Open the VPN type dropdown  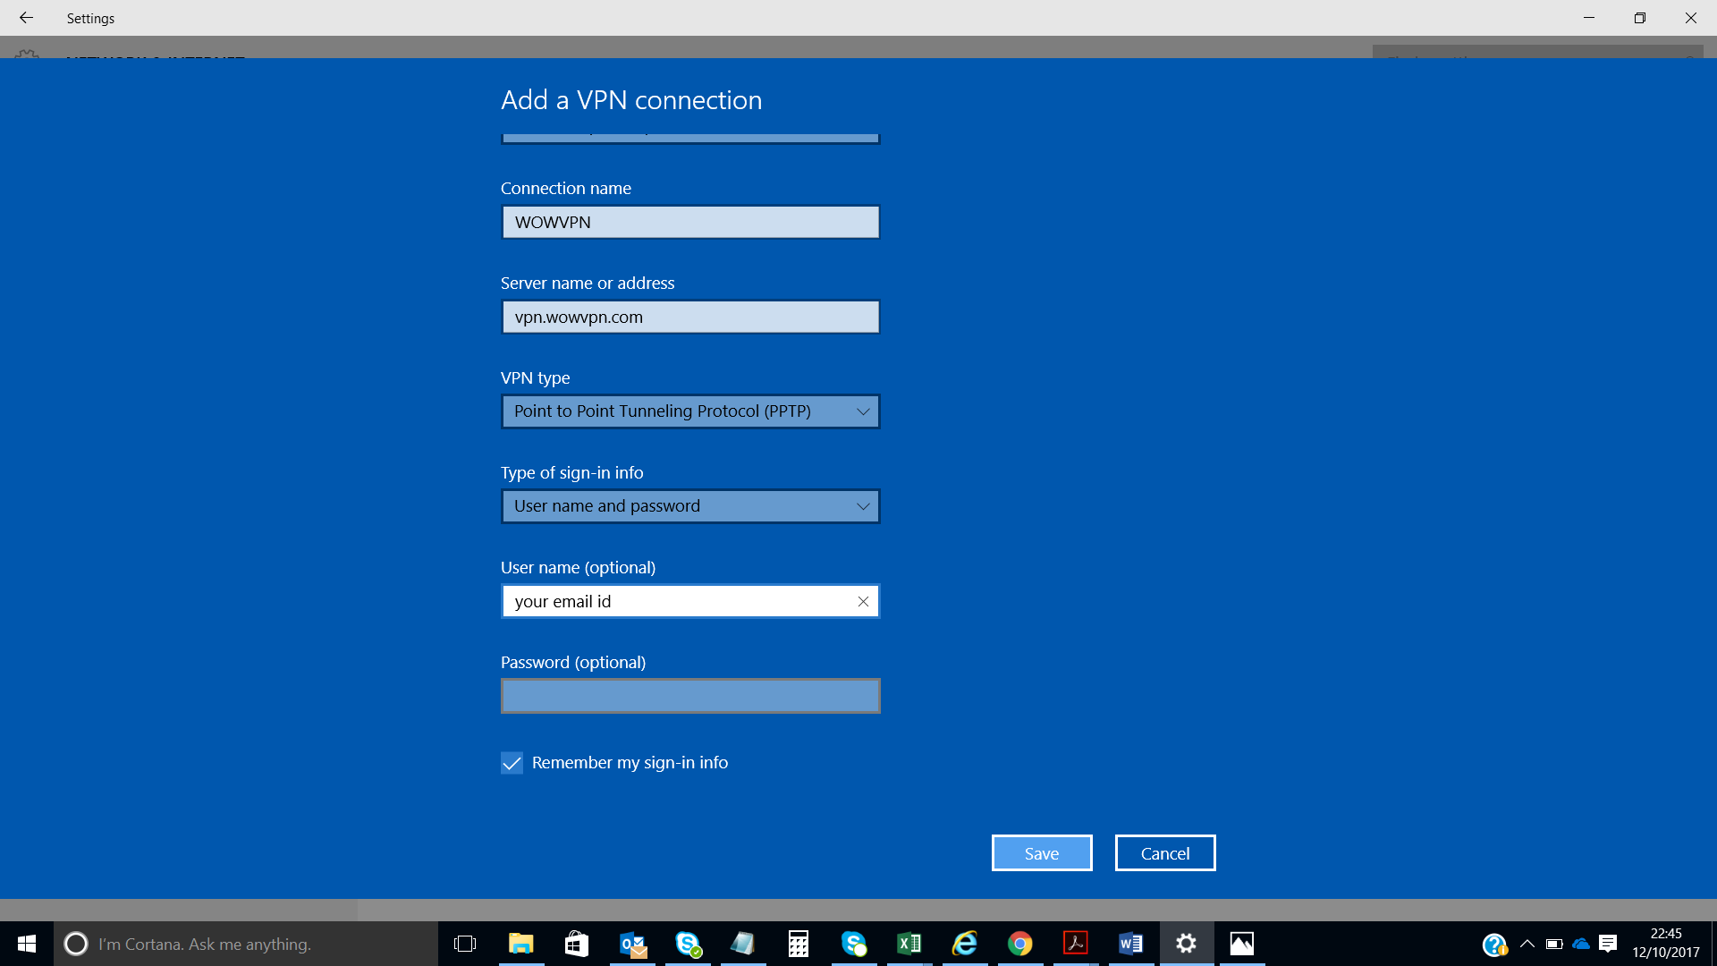(x=690, y=411)
